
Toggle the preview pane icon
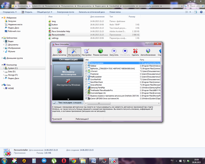195,12
